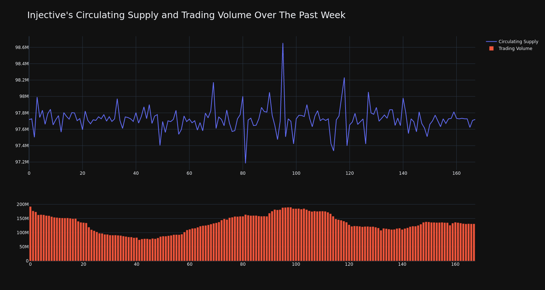Click the first tallest trading volume bar

(x=30, y=234)
